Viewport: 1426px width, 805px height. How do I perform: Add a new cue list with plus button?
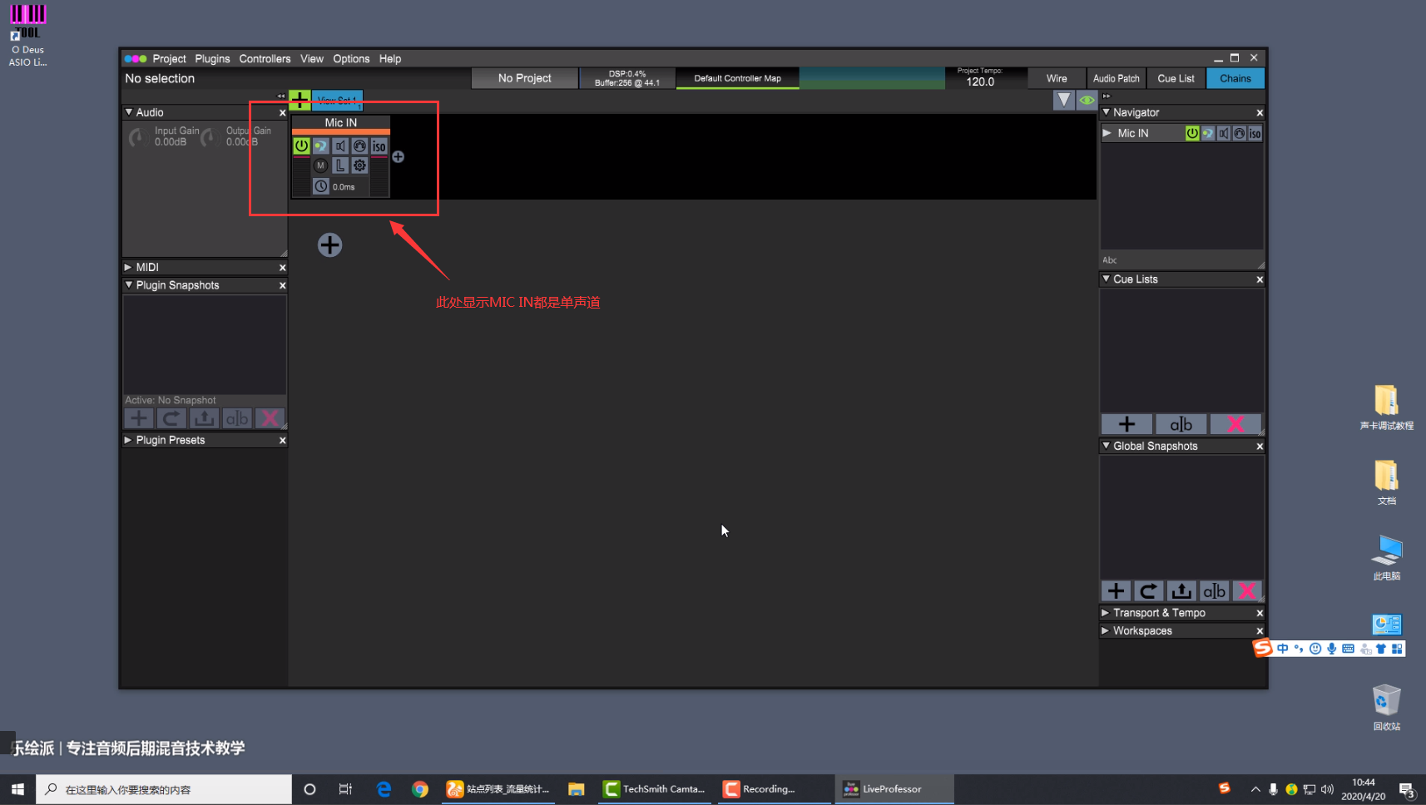tap(1126, 424)
